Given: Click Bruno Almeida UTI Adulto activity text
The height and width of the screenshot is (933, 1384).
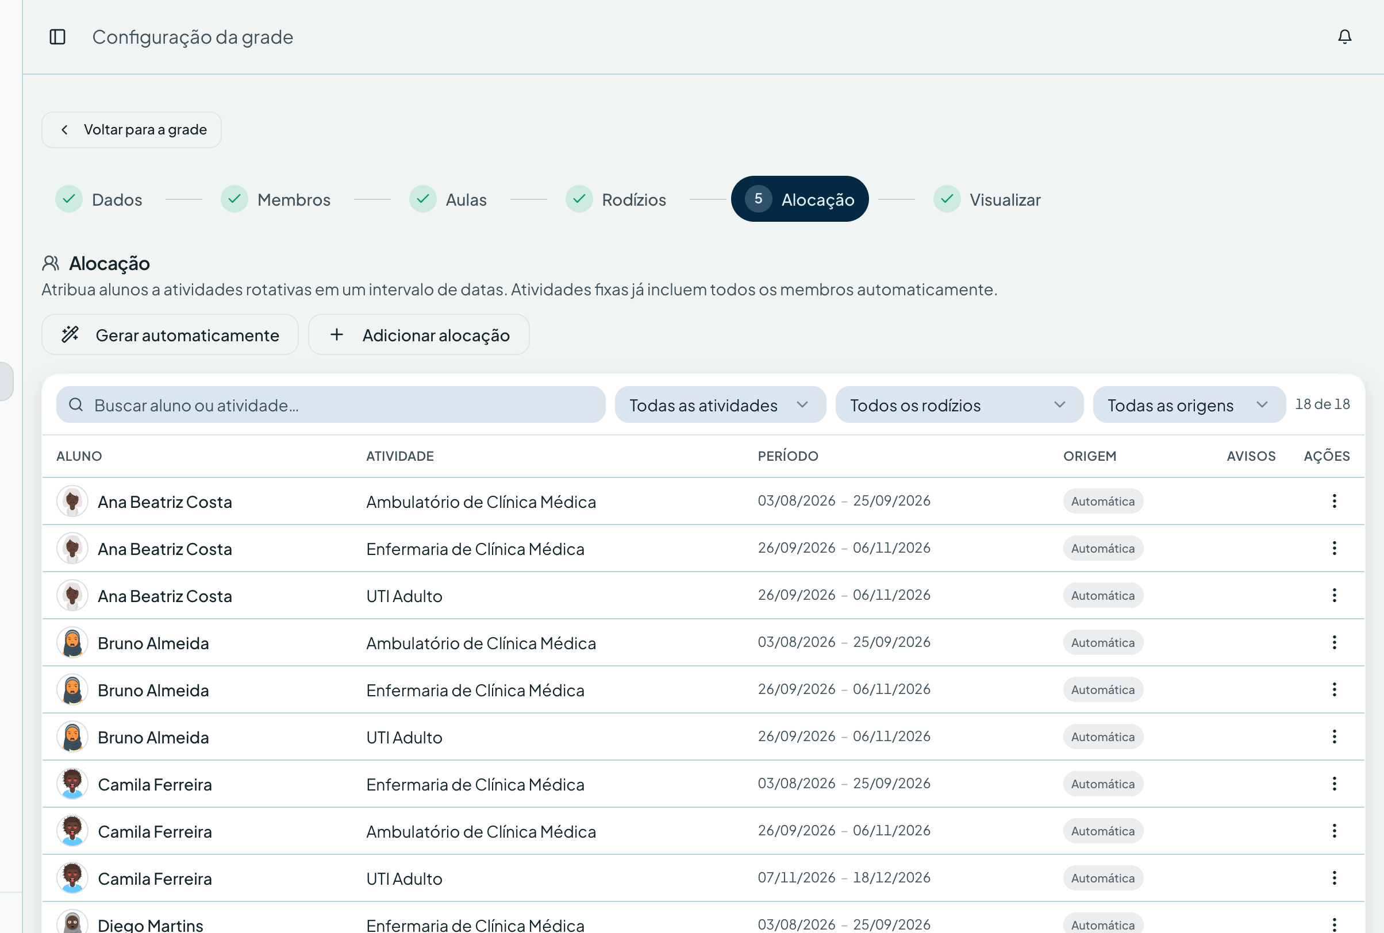Looking at the screenshot, I should (404, 738).
